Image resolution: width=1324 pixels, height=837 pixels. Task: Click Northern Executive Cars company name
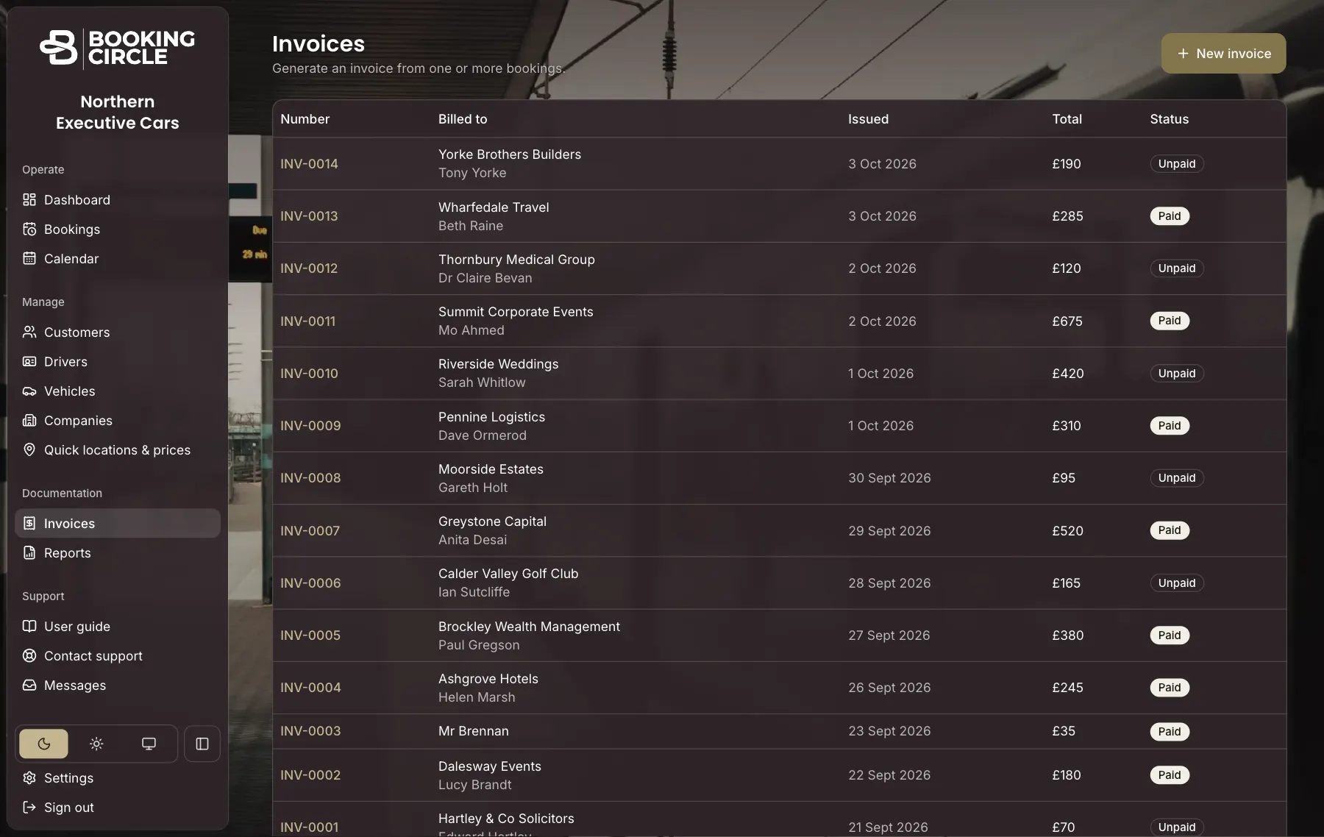click(118, 112)
